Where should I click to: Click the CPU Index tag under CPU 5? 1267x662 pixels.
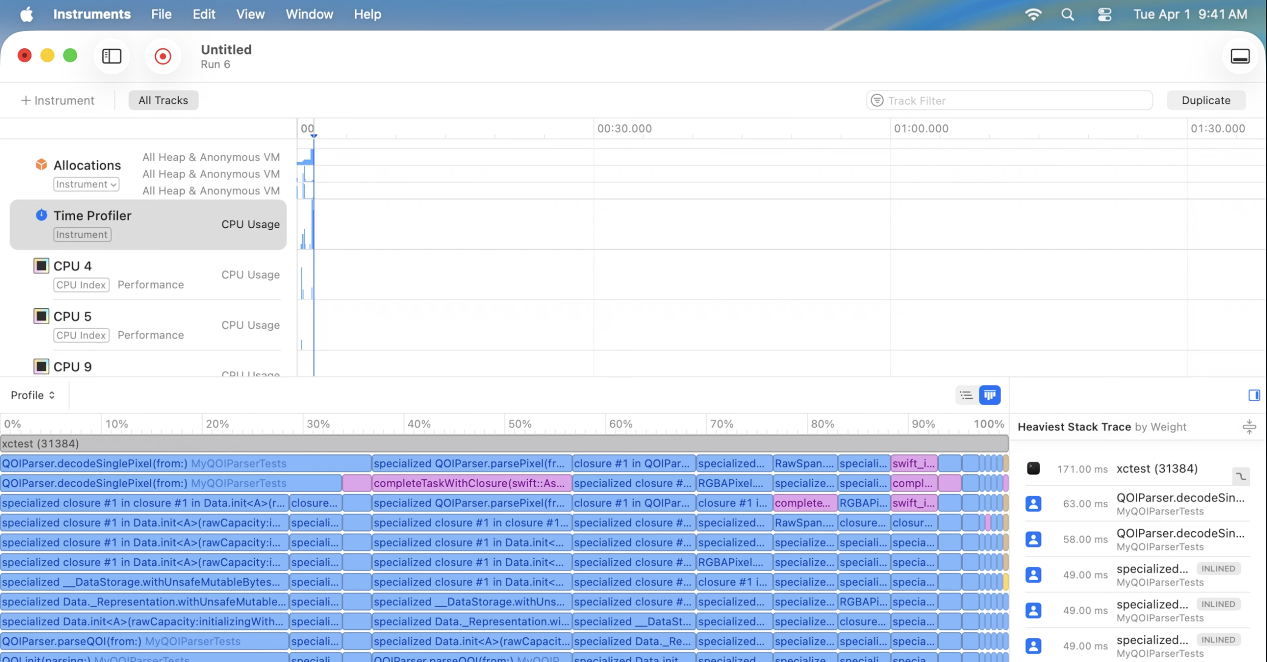(x=81, y=336)
